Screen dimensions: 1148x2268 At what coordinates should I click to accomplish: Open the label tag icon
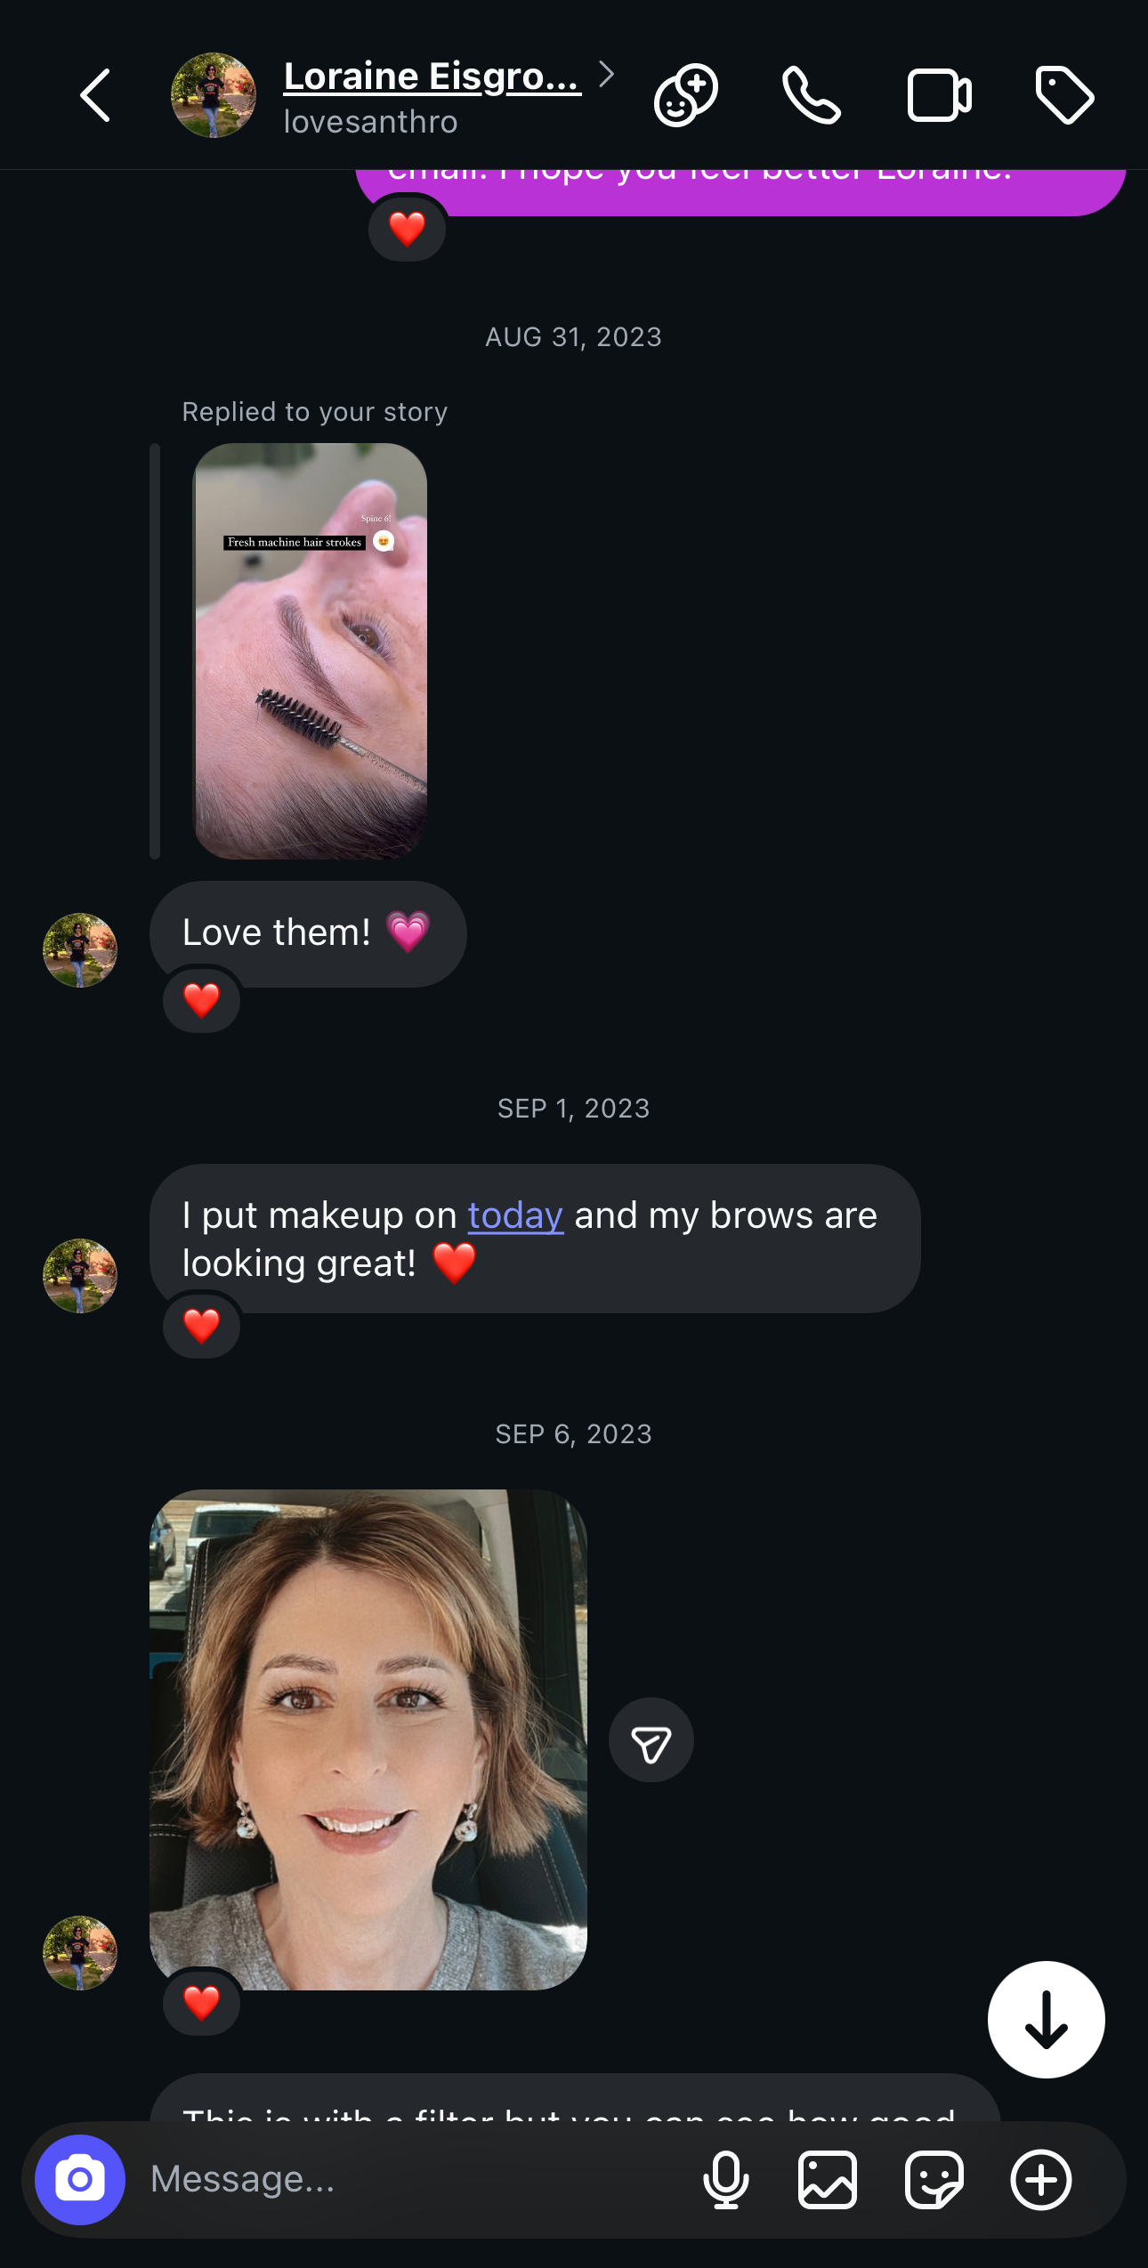pos(1064,95)
